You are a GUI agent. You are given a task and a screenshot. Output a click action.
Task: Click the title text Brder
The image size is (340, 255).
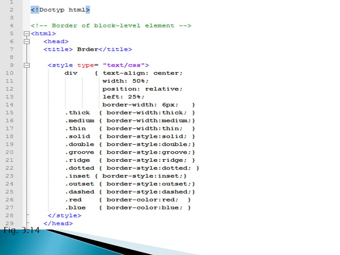click(87, 50)
